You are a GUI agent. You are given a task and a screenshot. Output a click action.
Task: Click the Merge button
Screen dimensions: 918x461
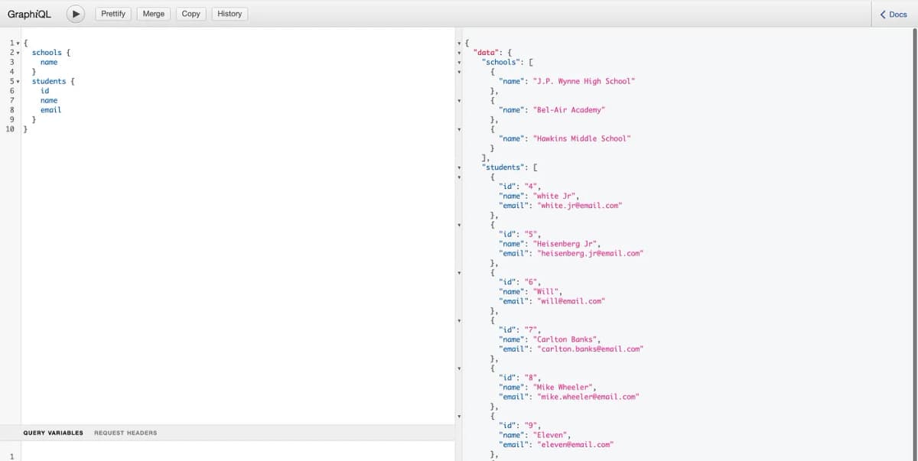pos(154,14)
